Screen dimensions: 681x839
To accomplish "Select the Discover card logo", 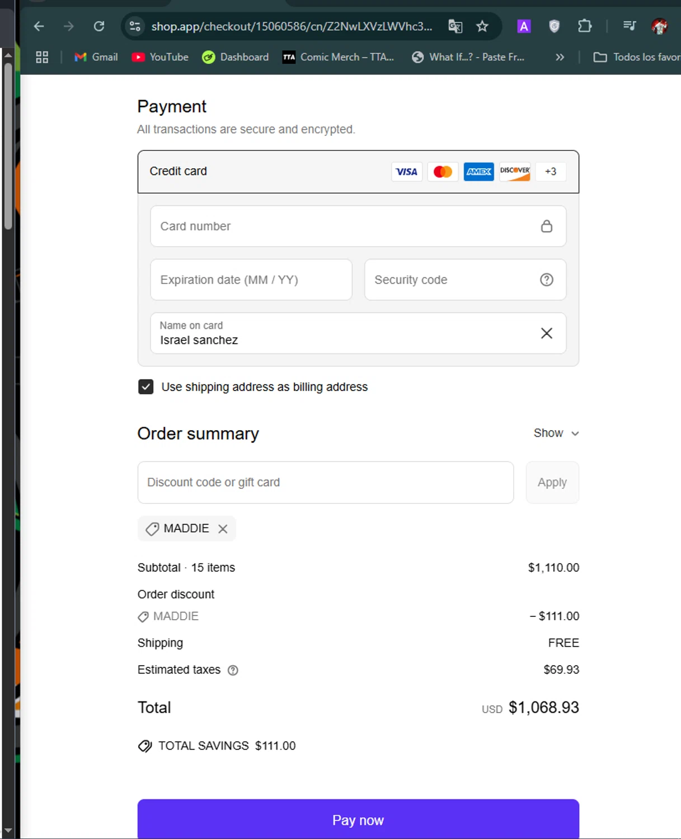I will tap(515, 172).
